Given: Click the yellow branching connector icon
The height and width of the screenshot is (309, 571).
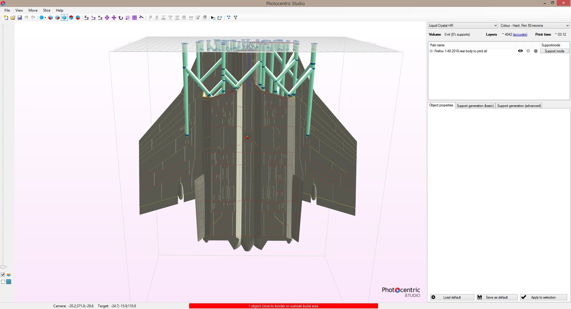Looking at the screenshot, I should (x=235, y=18).
